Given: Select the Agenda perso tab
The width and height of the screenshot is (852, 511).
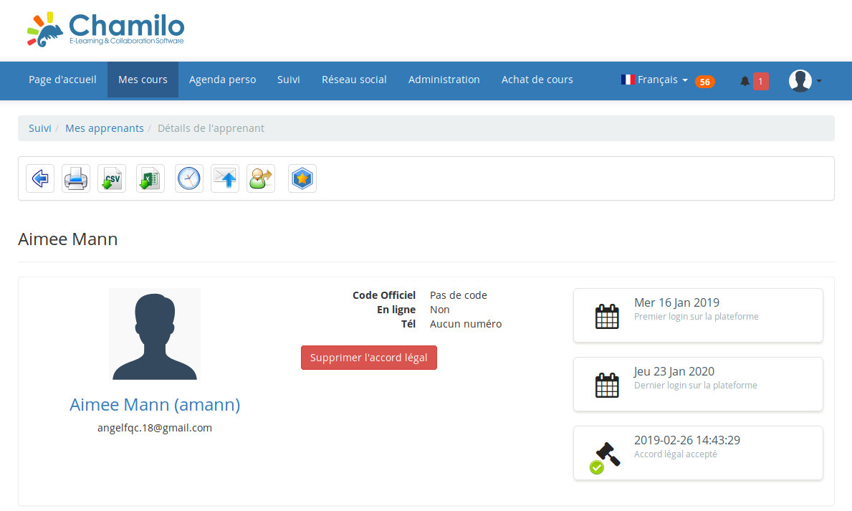Looking at the screenshot, I should [222, 80].
